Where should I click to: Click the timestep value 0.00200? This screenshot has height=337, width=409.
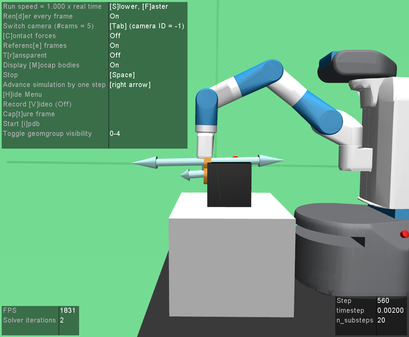pyautogui.click(x=390, y=310)
